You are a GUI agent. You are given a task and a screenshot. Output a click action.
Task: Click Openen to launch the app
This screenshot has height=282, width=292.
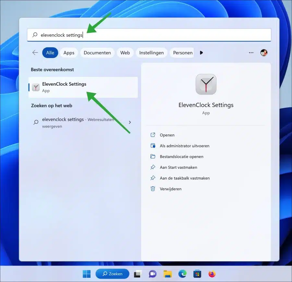pos(167,135)
